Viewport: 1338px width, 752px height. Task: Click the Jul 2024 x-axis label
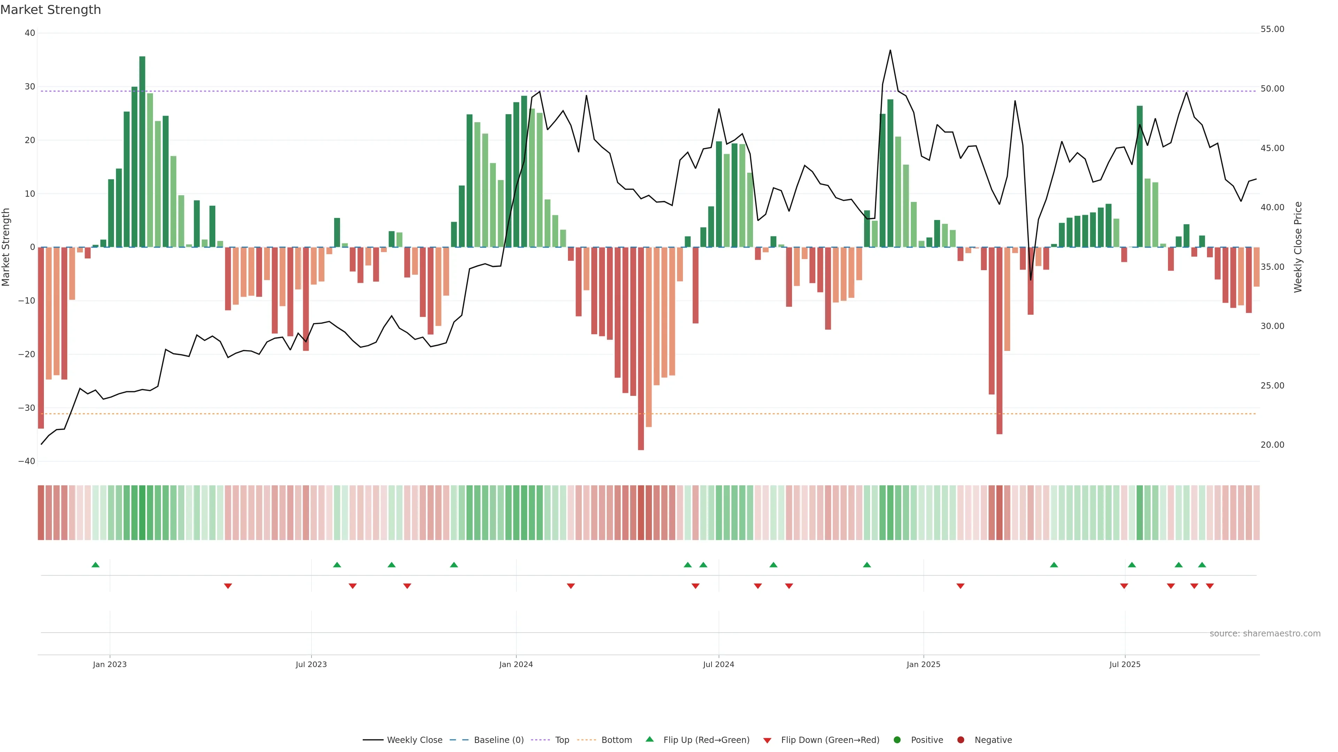click(718, 664)
